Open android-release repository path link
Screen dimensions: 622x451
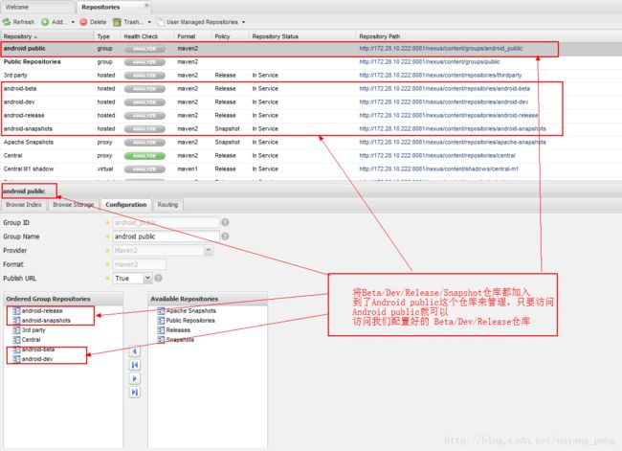(449, 116)
